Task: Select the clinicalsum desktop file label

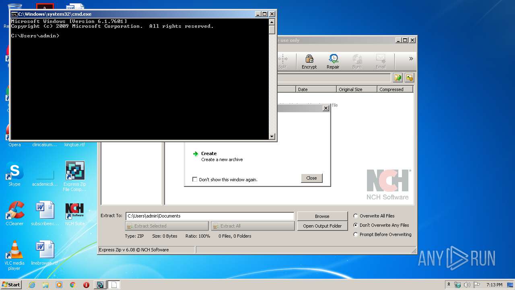Action: pyautogui.click(x=45, y=145)
